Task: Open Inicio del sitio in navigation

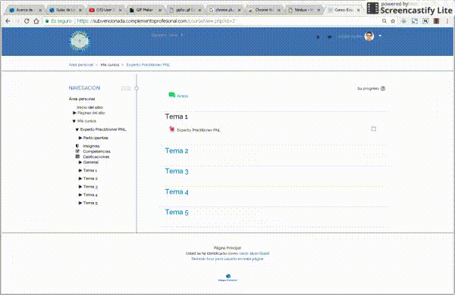Action: click(89, 107)
